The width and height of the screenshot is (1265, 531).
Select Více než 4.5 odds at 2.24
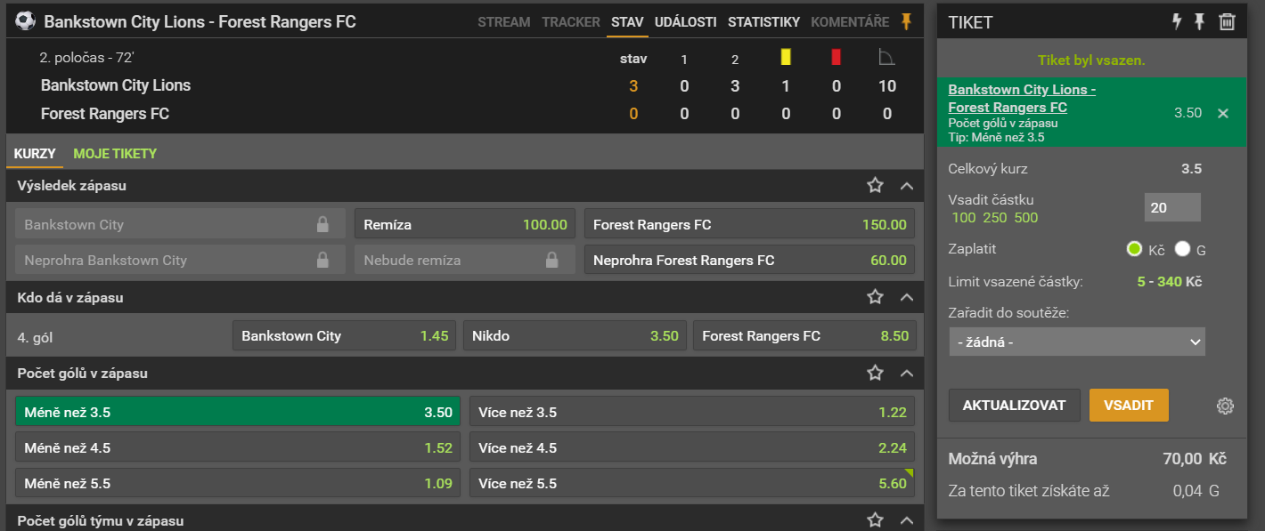tap(692, 448)
